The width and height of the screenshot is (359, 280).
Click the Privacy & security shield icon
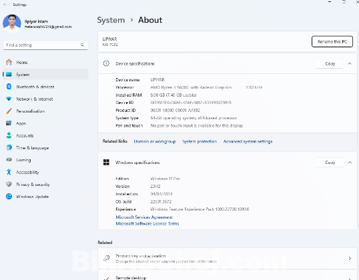point(9,184)
